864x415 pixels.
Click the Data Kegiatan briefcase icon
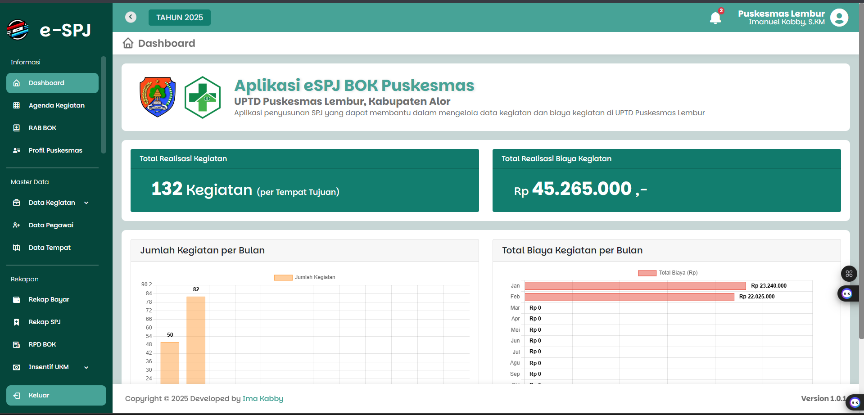pyautogui.click(x=17, y=203)
